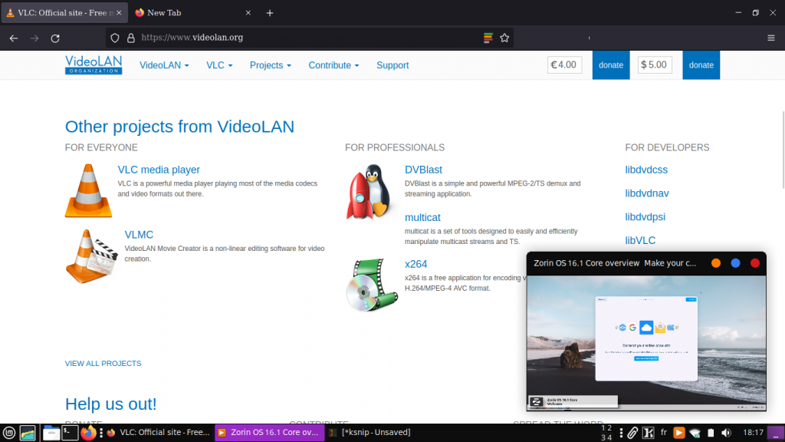Open the orange media player tray icon

(x=679, y=433)
